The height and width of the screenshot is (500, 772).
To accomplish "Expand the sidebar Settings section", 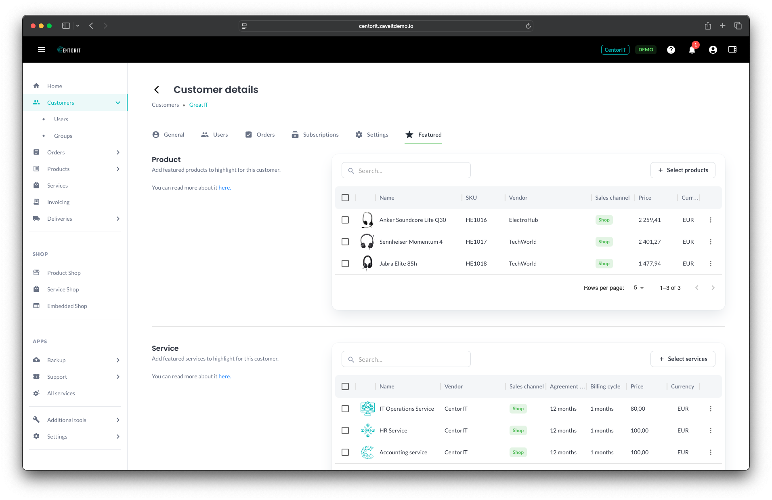I will pos(118,437).
